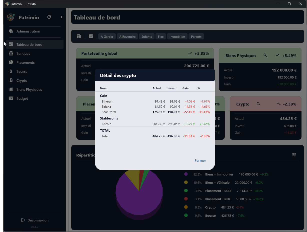Click the Placements piggy bank icon

click(11, 62)
